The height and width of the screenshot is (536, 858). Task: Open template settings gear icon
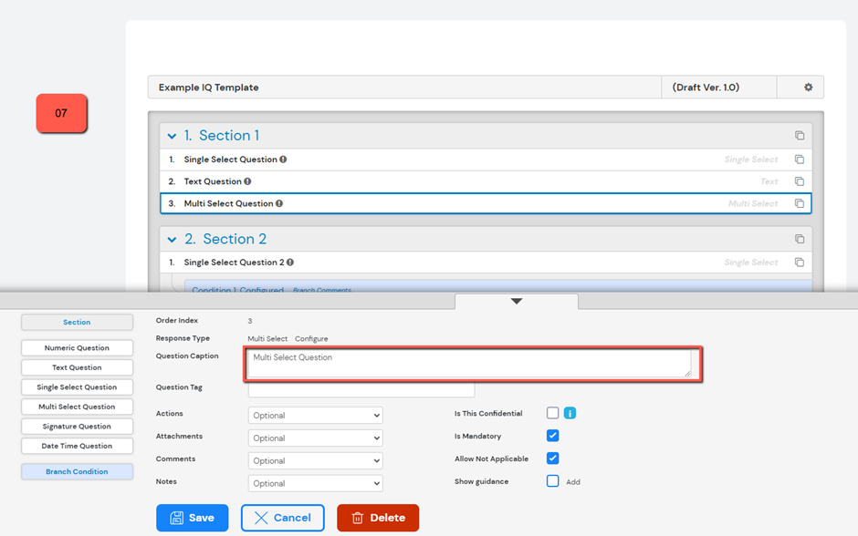(808, 88)
